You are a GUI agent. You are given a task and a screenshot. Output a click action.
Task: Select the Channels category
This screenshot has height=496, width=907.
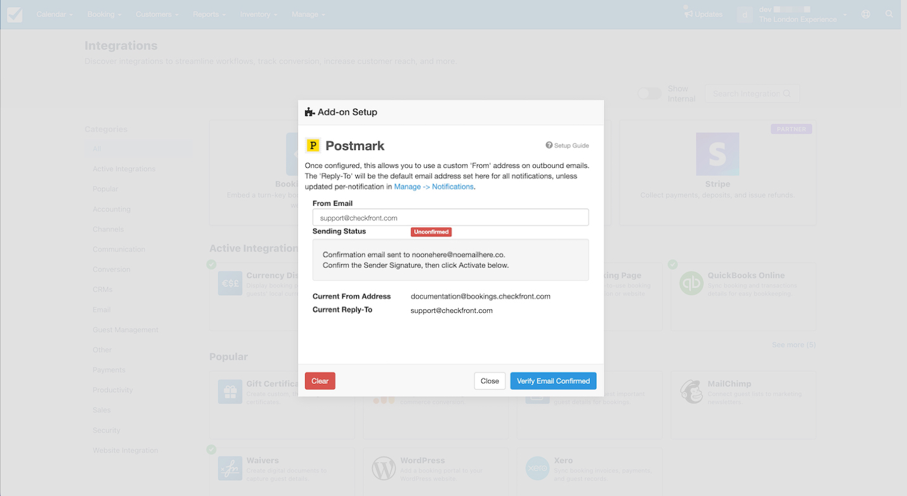[x=108, y=229]
